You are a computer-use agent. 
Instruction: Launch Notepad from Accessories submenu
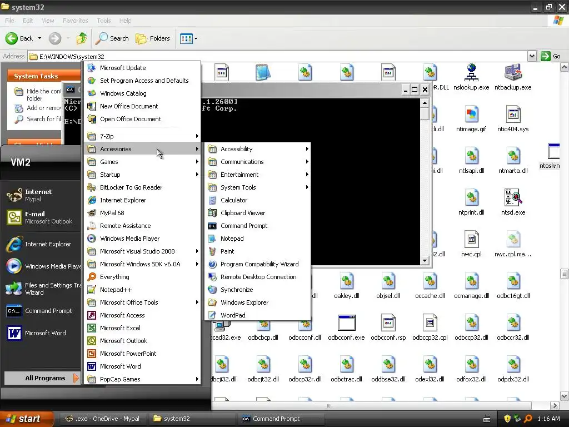coord(257,238)
